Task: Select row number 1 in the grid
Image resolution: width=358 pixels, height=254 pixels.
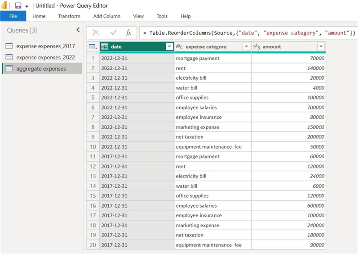Action: [x=93, y=59]
